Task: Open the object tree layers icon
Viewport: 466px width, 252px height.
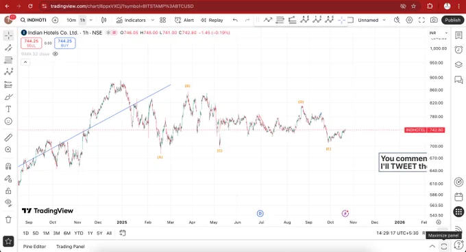Action: pos(458,65)
